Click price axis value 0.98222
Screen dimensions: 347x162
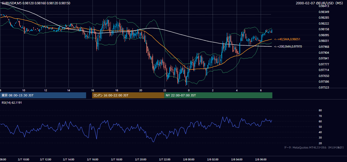(324, 23)
